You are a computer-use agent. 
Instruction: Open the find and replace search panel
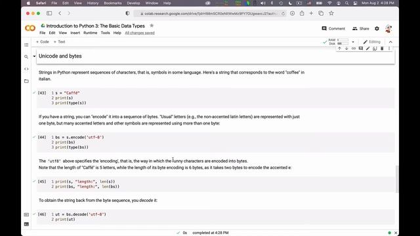point(26,57)
